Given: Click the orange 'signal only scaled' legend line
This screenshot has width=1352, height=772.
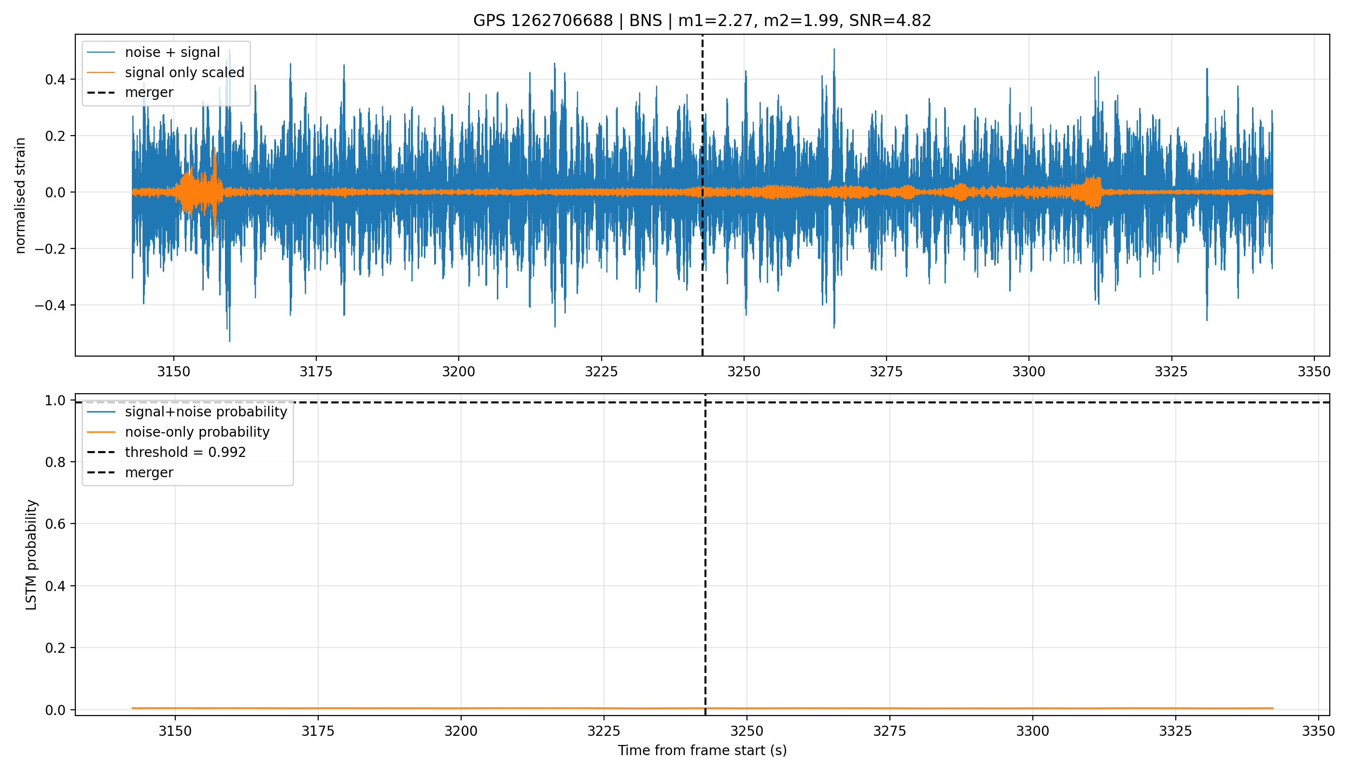Looking at the screenshot, I should pyautogui.click(x=101, y=72).
